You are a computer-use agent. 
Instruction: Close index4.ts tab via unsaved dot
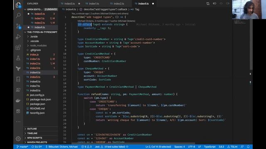(x=153, y=4)
